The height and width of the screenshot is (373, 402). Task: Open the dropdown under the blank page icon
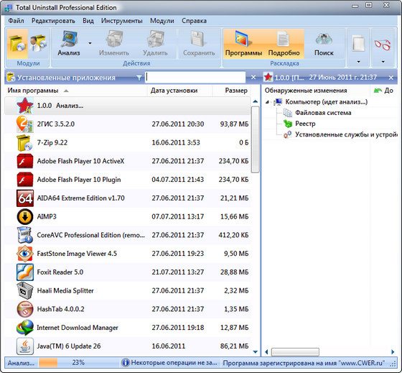click(x=358, y=62)
